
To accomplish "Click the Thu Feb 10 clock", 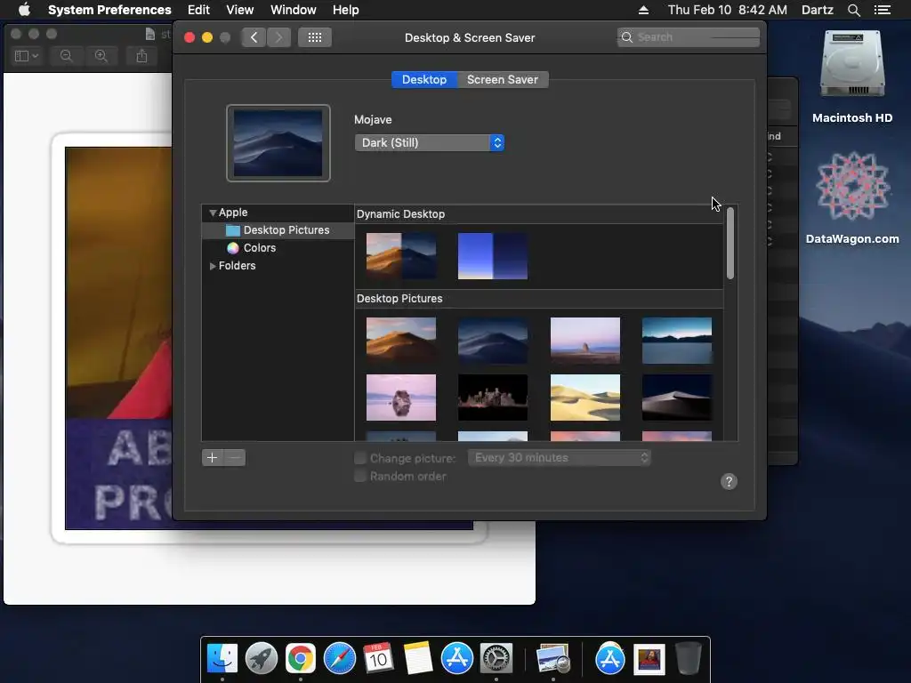I will tap(728, 10).
